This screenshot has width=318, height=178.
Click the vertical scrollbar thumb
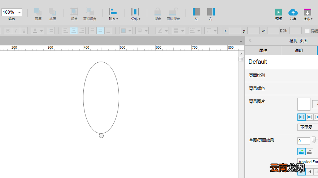[x=241, y=59]
